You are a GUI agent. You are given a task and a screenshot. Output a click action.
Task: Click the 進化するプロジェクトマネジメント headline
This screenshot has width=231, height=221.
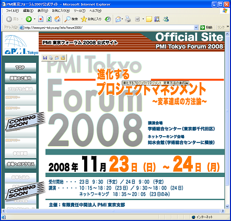click(151, 83)
